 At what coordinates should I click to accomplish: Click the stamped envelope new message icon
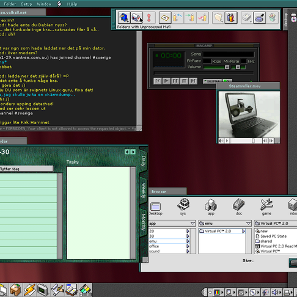tap(165, 18)
